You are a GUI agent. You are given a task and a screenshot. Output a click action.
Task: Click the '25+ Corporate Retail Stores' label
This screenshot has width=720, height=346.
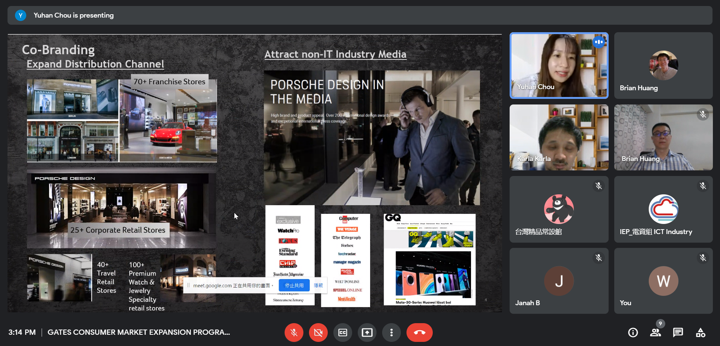[x=118, y=230]
